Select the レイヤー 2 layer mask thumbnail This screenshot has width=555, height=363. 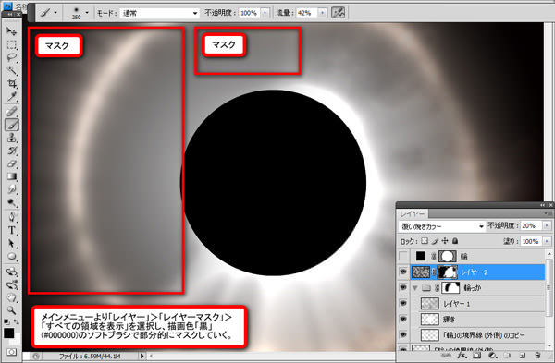click(x=448, y=272)
